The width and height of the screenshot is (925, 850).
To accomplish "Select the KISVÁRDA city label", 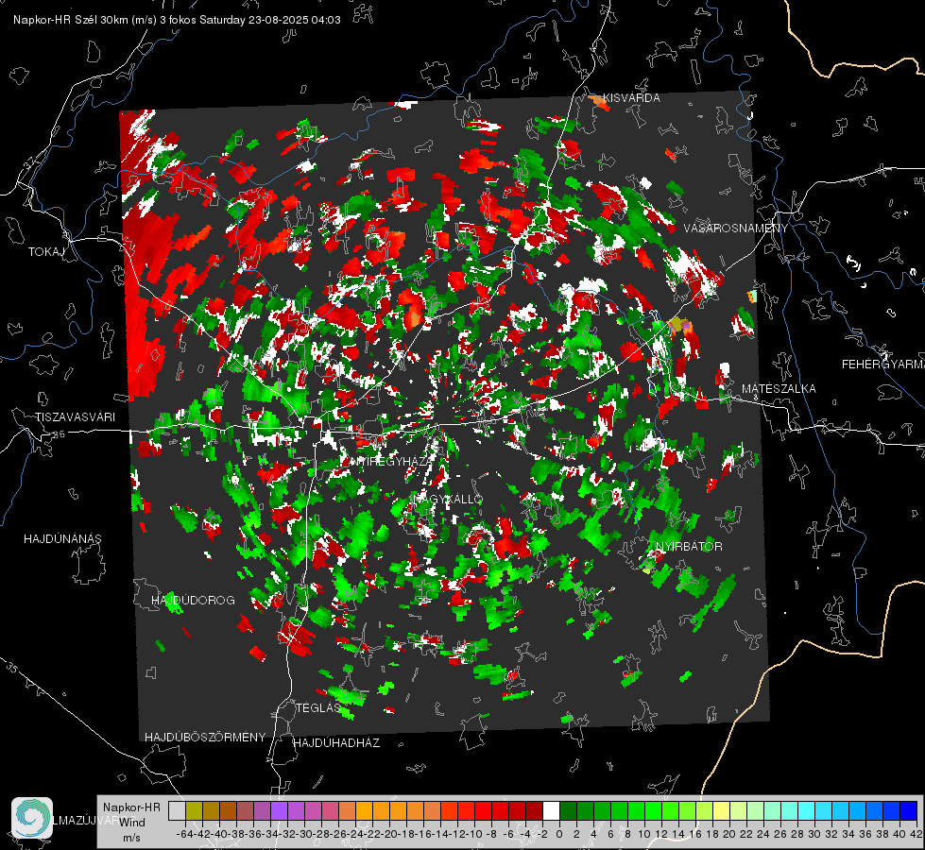I will (632, 98).
